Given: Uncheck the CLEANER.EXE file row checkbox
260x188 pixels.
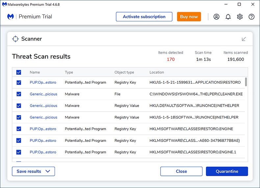Looking at the screenshot, I should pyautogui.click(x=19, y=94).
